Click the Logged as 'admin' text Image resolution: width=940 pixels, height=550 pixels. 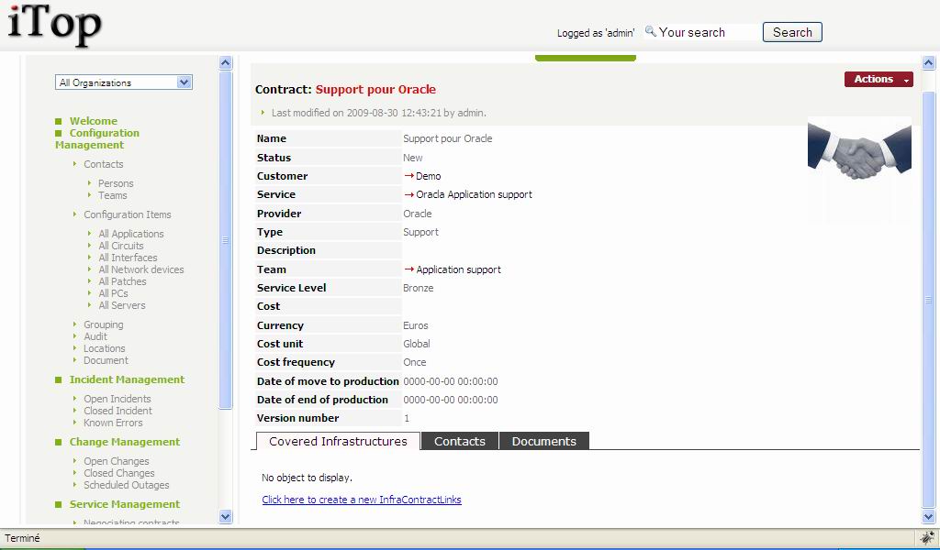596,33
